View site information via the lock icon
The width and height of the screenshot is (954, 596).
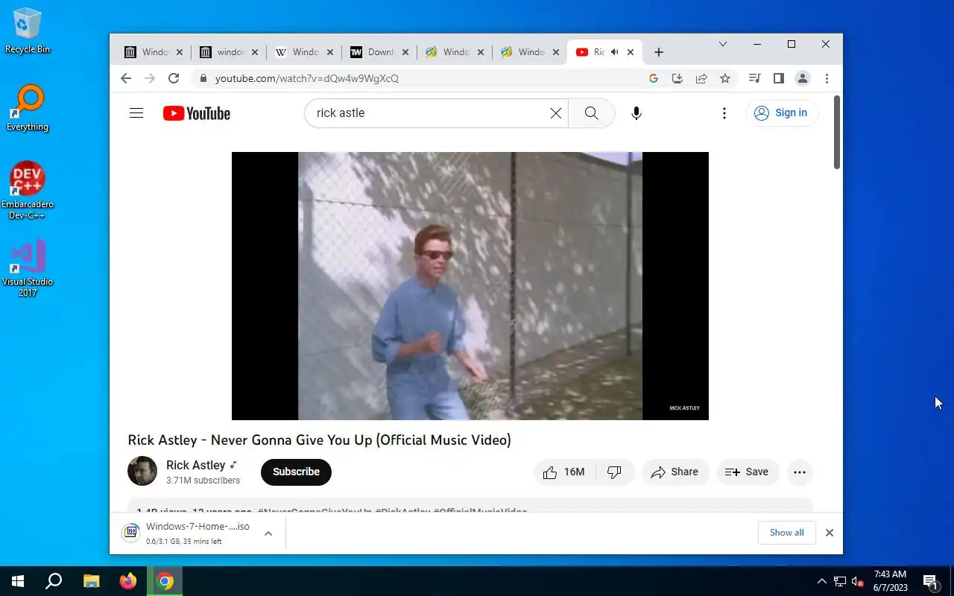click(x=203, y=78)
